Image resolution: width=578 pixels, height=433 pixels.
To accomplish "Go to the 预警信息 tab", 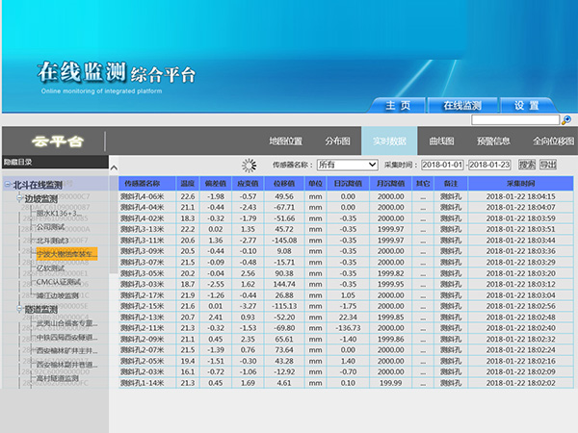I will [x=494, y=141].
